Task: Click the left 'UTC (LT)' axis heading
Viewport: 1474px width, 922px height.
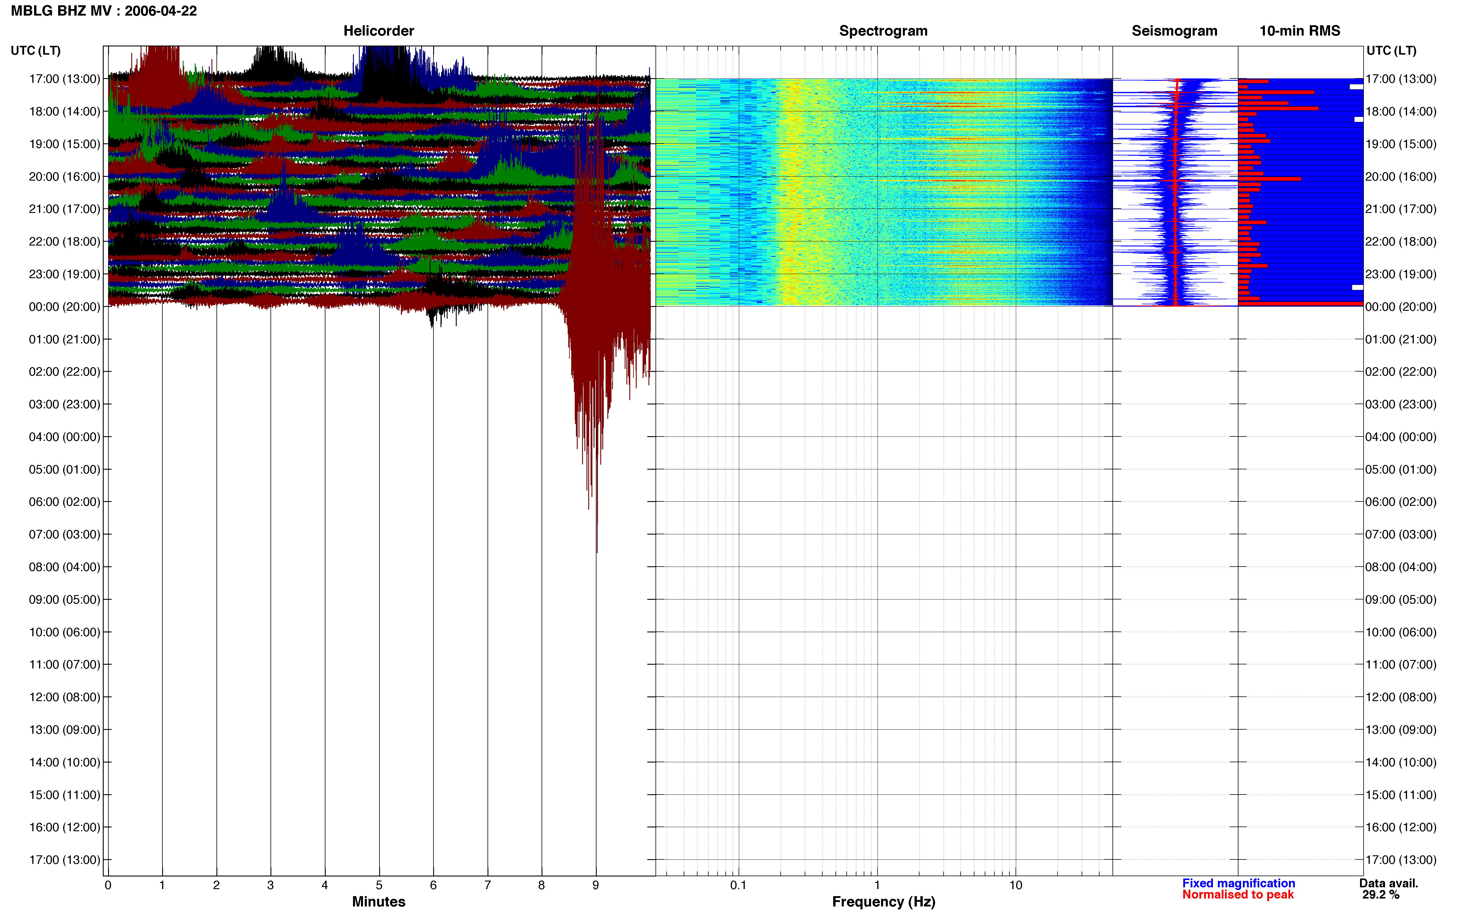Action: [x=35, y=51]
